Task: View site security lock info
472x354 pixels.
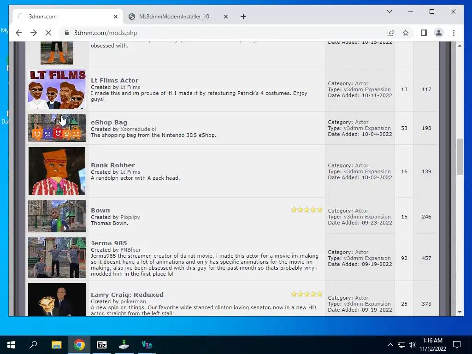Action: (67, 33)
